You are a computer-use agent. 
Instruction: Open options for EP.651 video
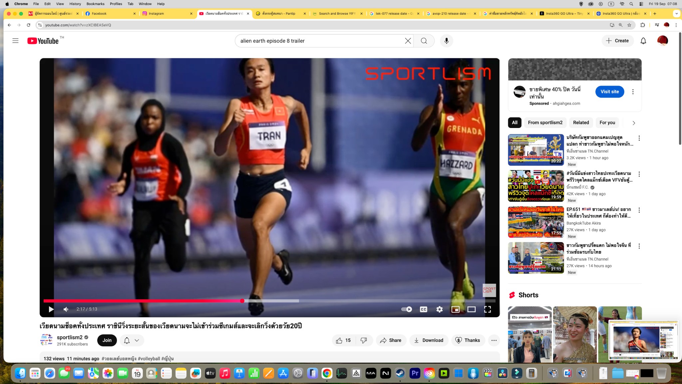[639, 210]
